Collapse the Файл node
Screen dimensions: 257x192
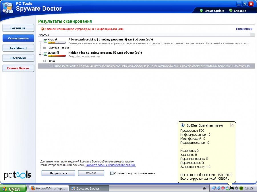pos(45,61)
